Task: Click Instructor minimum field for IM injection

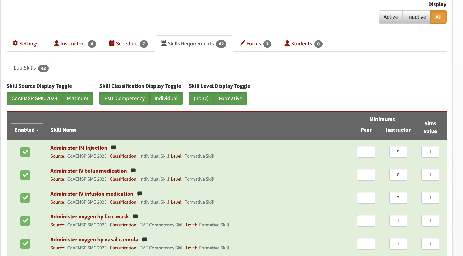Action: point(398,152)
